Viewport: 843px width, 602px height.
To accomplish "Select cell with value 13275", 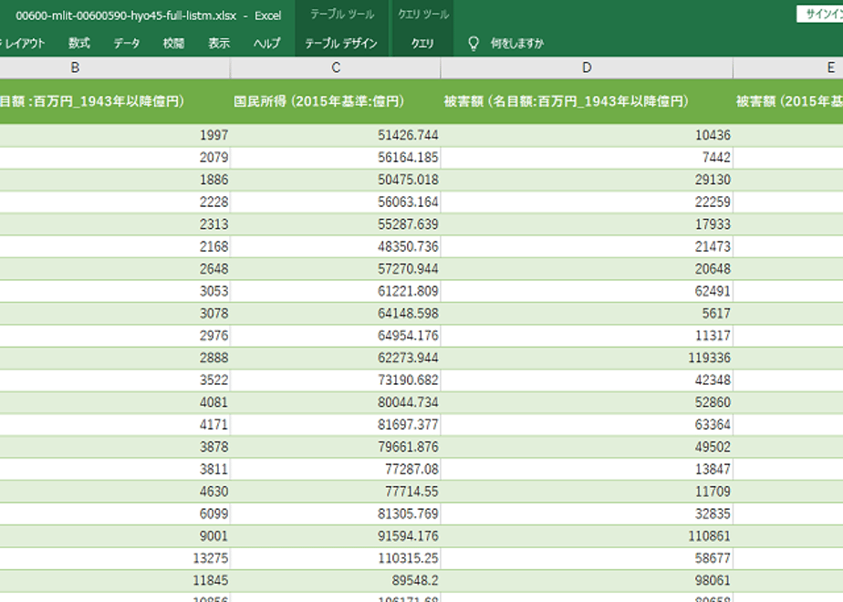I will click(115, 559).
